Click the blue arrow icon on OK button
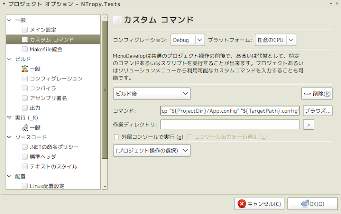The image size is (341, 214). tap(305, 204)
